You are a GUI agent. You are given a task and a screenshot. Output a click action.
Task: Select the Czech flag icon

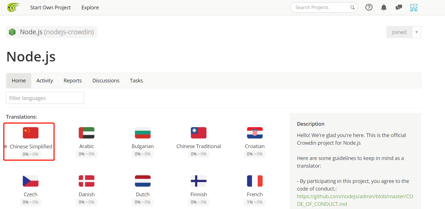pyautogui.click(x=31, y=181)
